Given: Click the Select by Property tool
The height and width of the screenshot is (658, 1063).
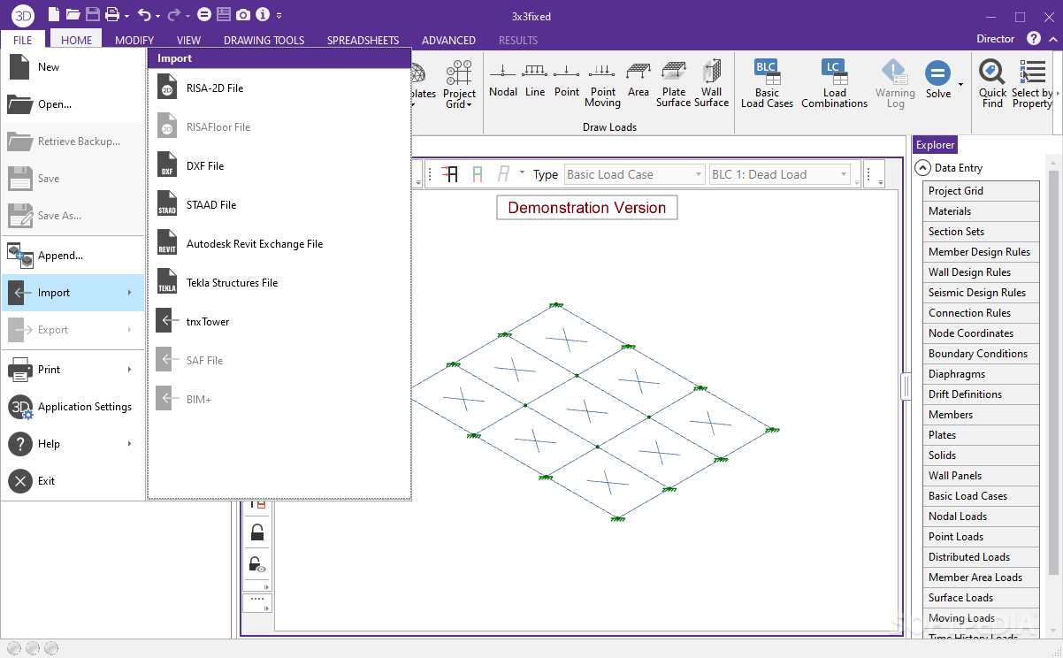Looking at the screenshot, I should click(1032, 85).
